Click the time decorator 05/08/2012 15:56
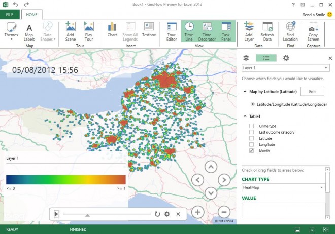335x234 pixels. click(45, 70)
